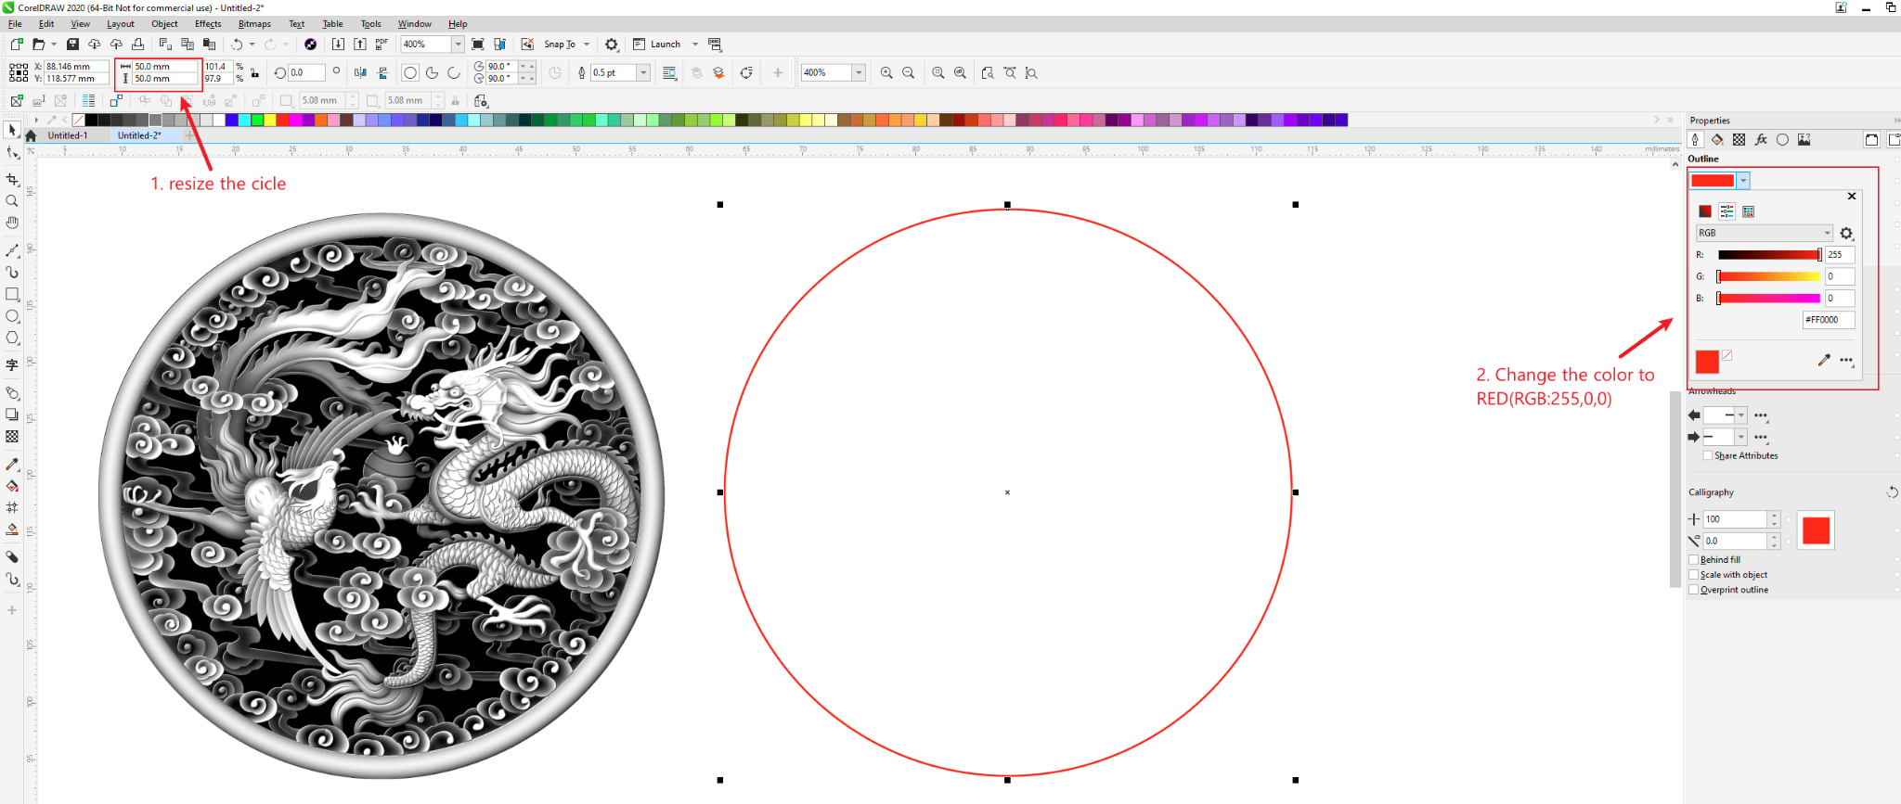Switch to color viewers mode
The height and width of the screenshot is (804, 1901).
click(x=1705, y=211)
